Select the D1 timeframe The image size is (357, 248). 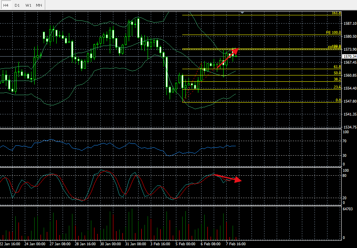click(17, 5)
